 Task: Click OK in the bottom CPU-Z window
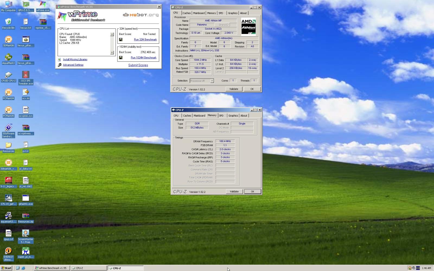pos(253,192)
